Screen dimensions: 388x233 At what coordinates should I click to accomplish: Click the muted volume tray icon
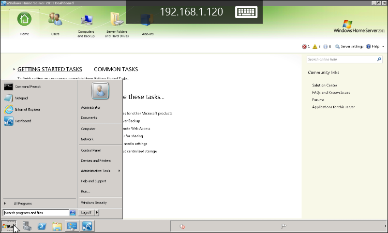pyautogui.click(x=182, y=226)
